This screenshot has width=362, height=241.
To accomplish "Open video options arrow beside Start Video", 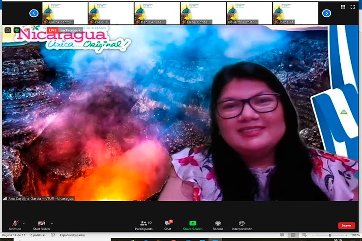I will pos(52,223).
